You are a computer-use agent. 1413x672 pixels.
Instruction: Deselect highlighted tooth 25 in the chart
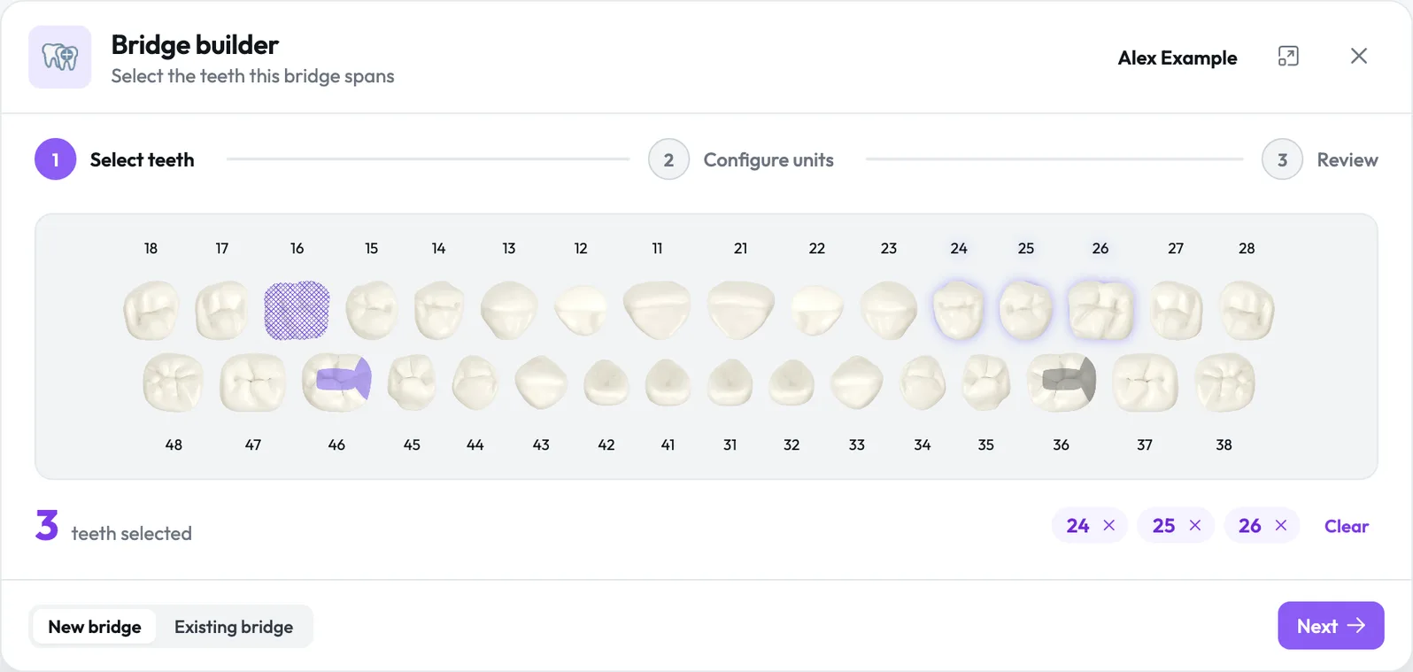[1025, 310]
